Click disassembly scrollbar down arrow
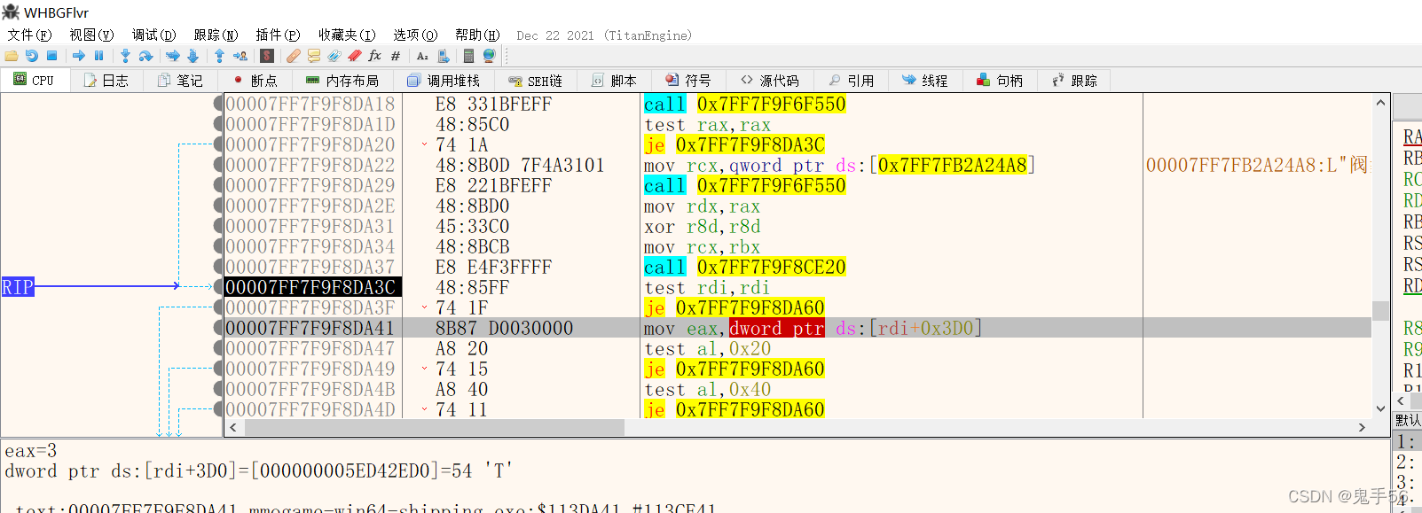The image size is (1422, 513). coord(1380,408)
